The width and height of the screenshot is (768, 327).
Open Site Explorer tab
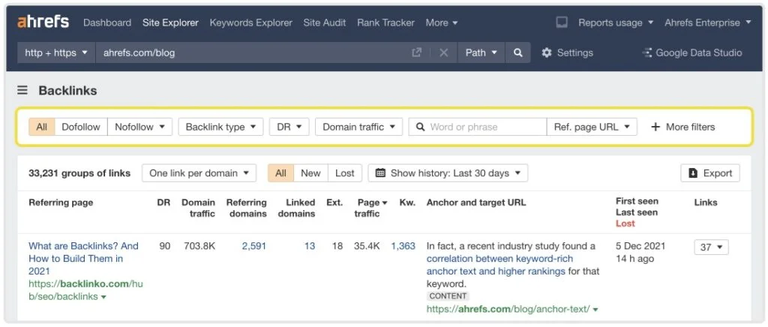[170, 22]
